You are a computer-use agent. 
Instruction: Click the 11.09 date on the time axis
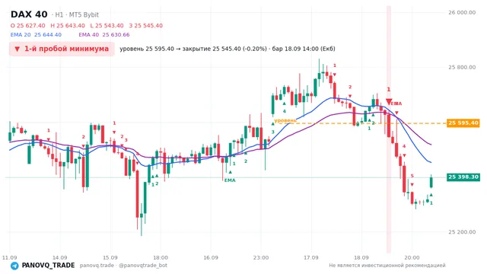point(9,257)
